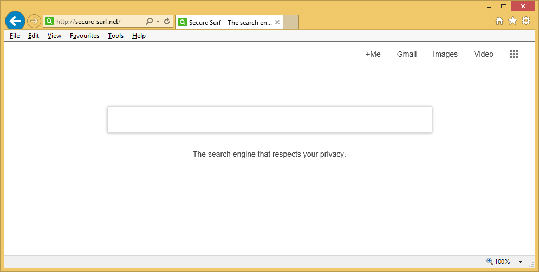Open the Gmail link

pyautogui.click(x=407, y=54)
